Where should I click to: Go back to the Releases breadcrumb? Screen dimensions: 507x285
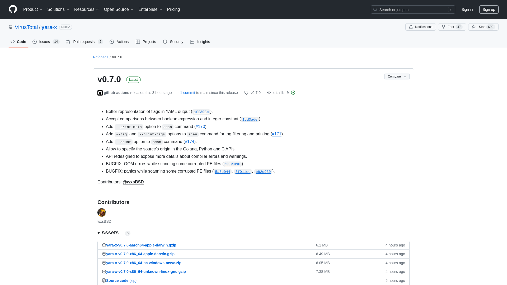coord(101,57)
